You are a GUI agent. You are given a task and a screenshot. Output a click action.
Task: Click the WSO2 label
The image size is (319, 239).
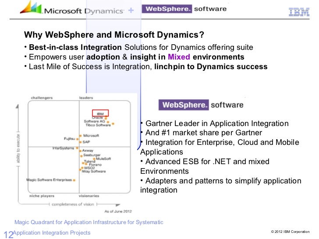pyautogui.click(x=89, y=168)
